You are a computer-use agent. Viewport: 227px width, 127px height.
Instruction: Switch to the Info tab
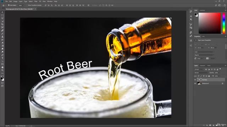click(x=203, y=37)
